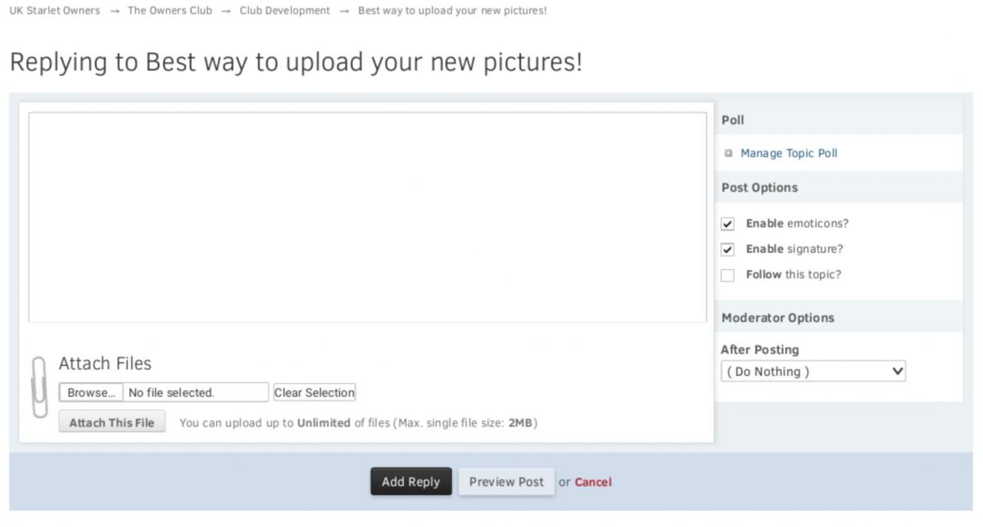
Task: Open the Club Development breadcrumb link
Action: [x=285, y=11]
